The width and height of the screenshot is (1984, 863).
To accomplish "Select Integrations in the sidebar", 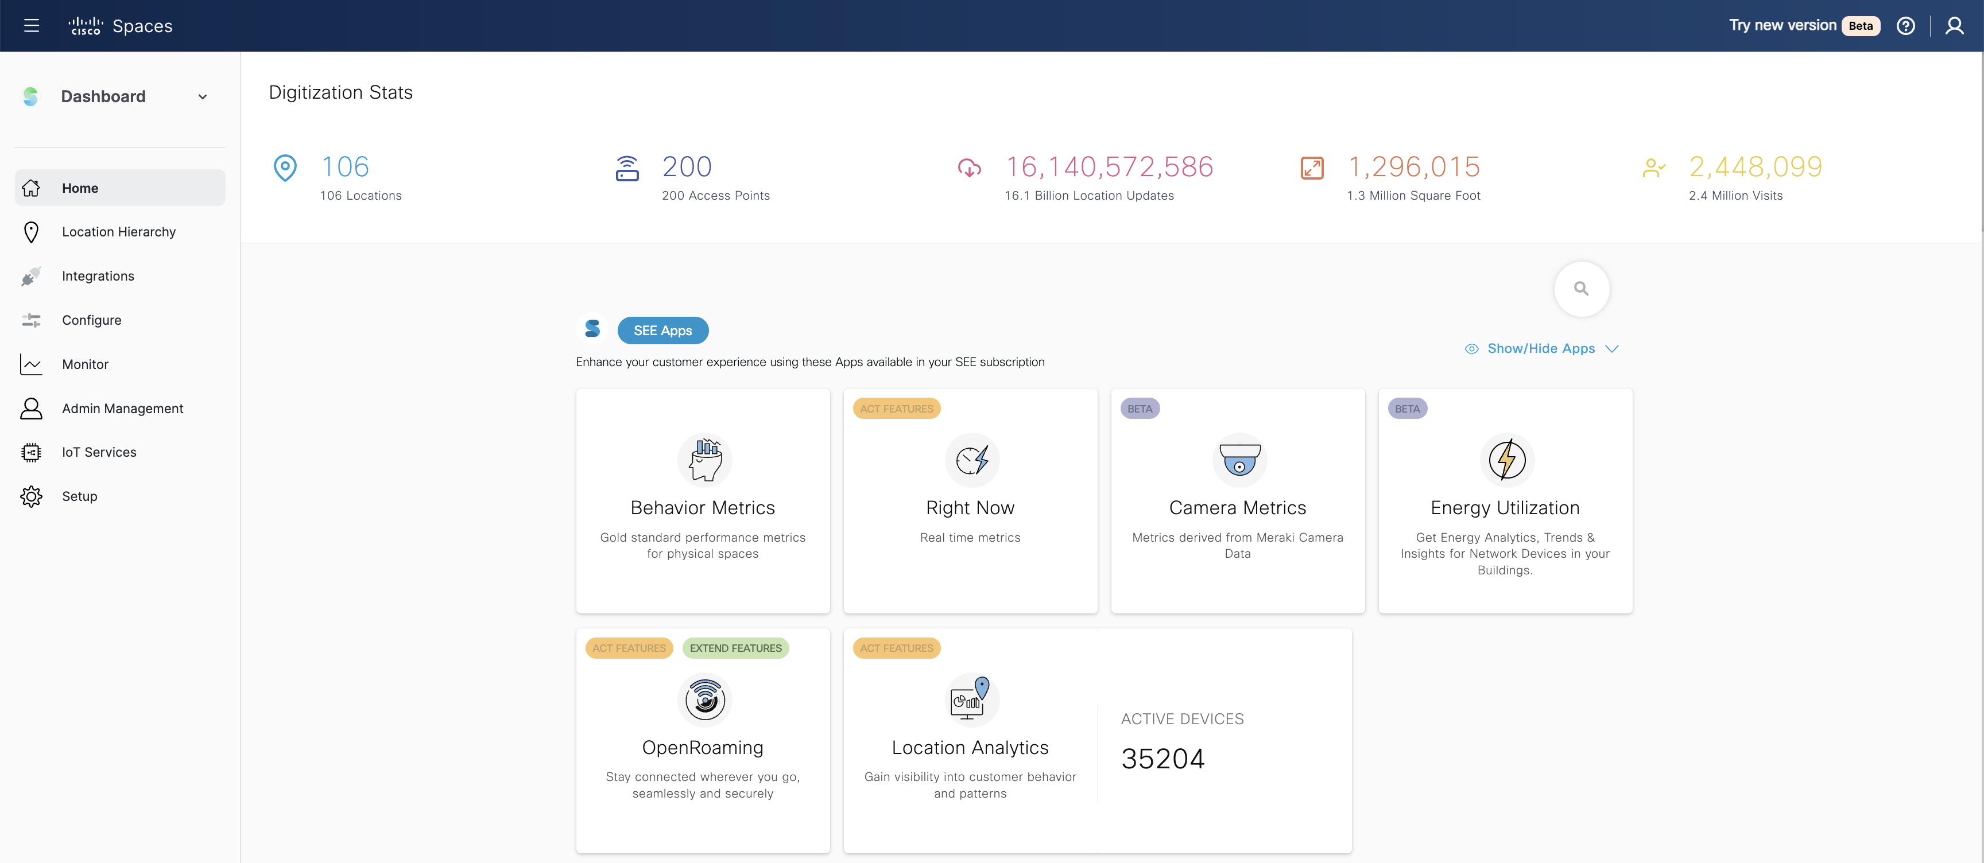I will (98, 275).
